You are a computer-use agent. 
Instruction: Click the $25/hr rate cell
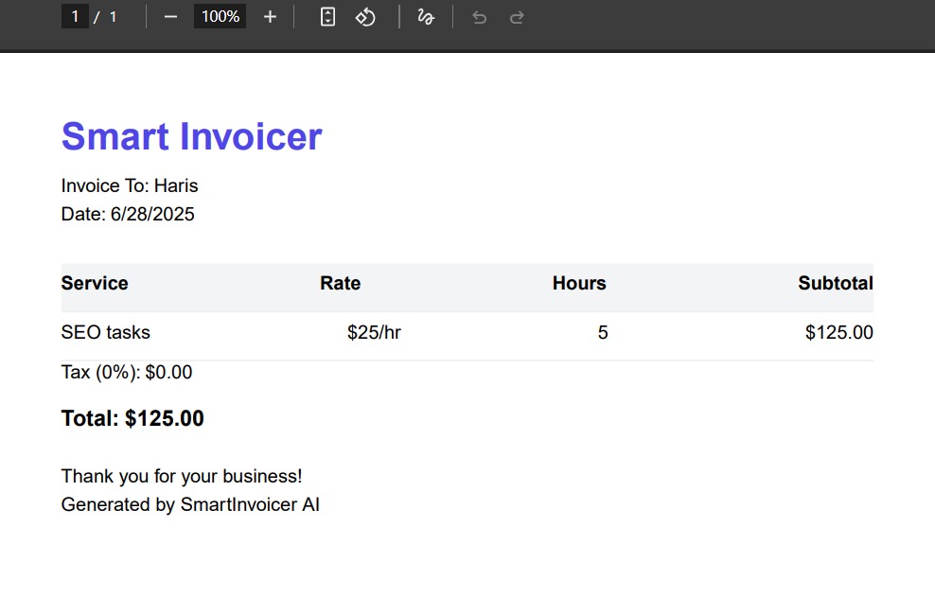374,333
